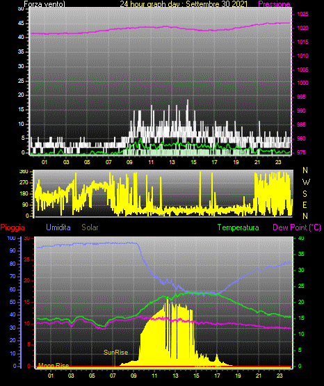Screen dimensions: 324x386
Task: Click the E wind direction letter
Action: pyautogui.click(x=305, y=204)
